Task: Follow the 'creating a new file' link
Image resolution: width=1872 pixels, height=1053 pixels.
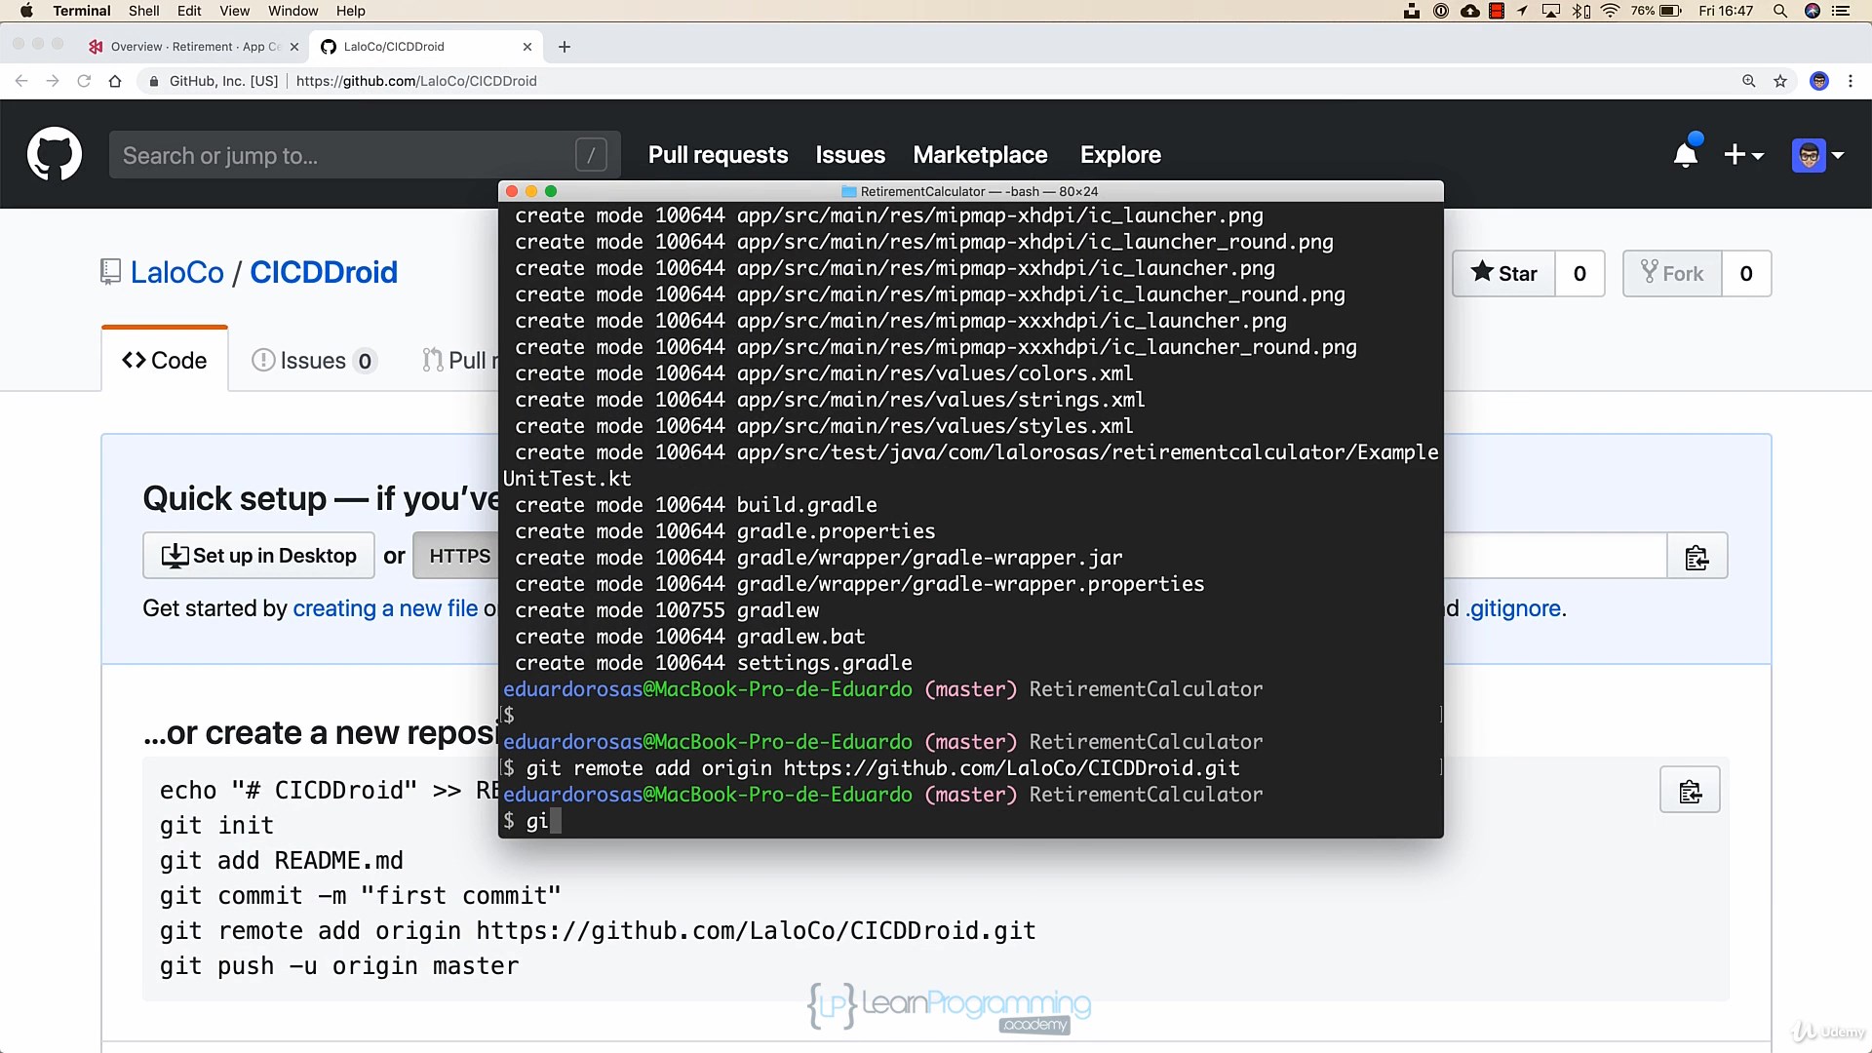Action: [x=385, y=608]
